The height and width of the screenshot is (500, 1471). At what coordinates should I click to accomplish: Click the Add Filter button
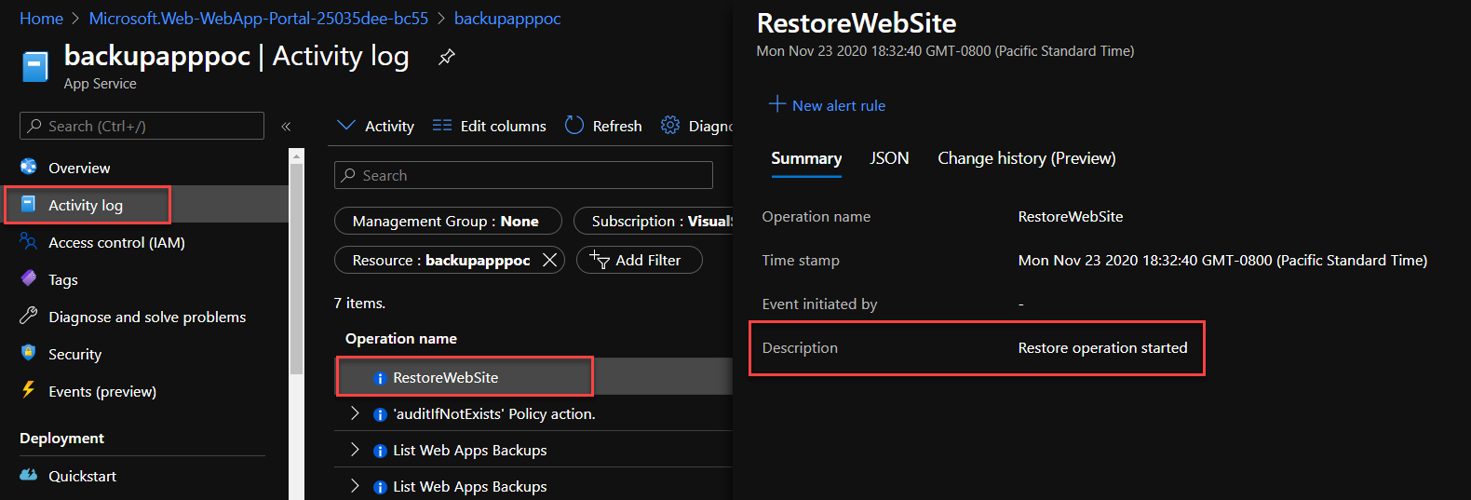coord(639,260)
